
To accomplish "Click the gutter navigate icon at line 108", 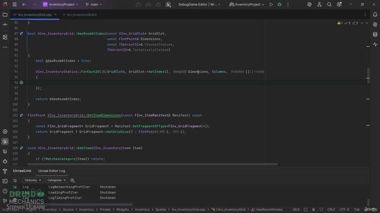I will pyautogui.click(x=21, y=148).
